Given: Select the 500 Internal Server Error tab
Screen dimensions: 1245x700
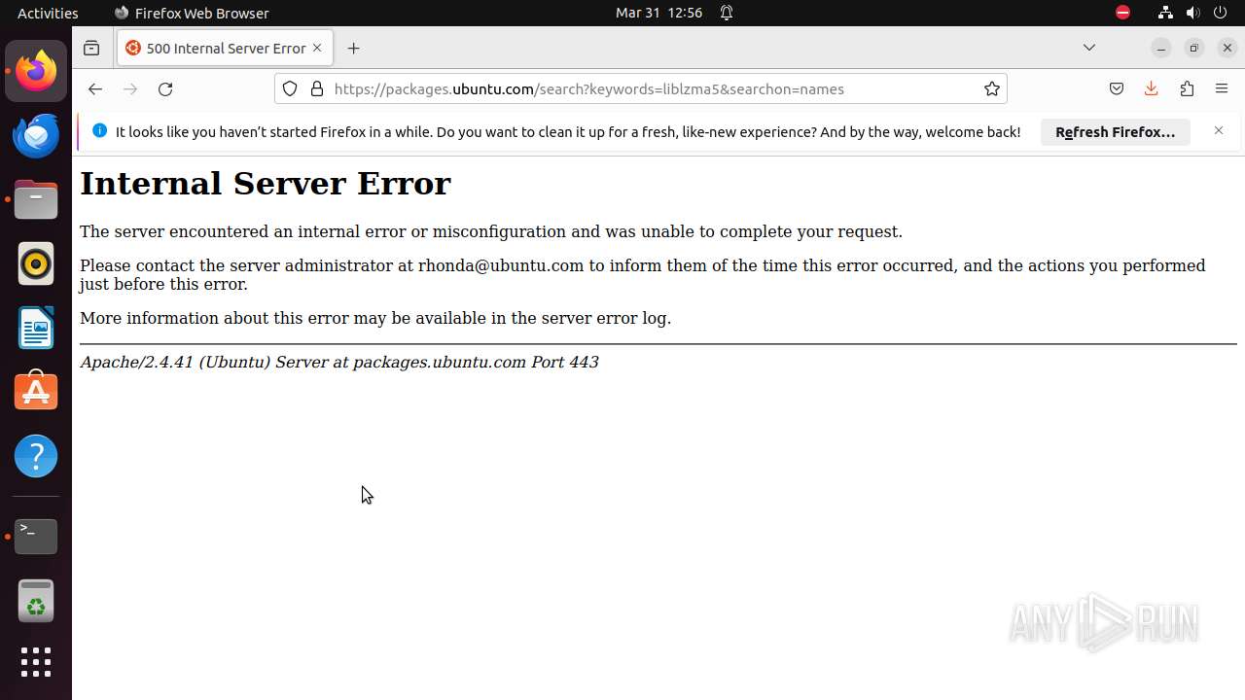Looking at the screenshot, I should 225,48.
